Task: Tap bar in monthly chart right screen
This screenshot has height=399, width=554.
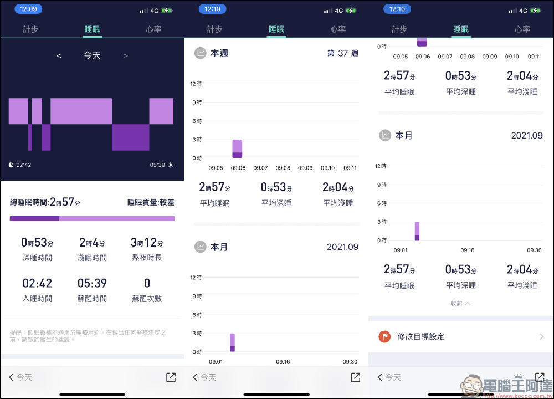Action: tap(417, 231)
